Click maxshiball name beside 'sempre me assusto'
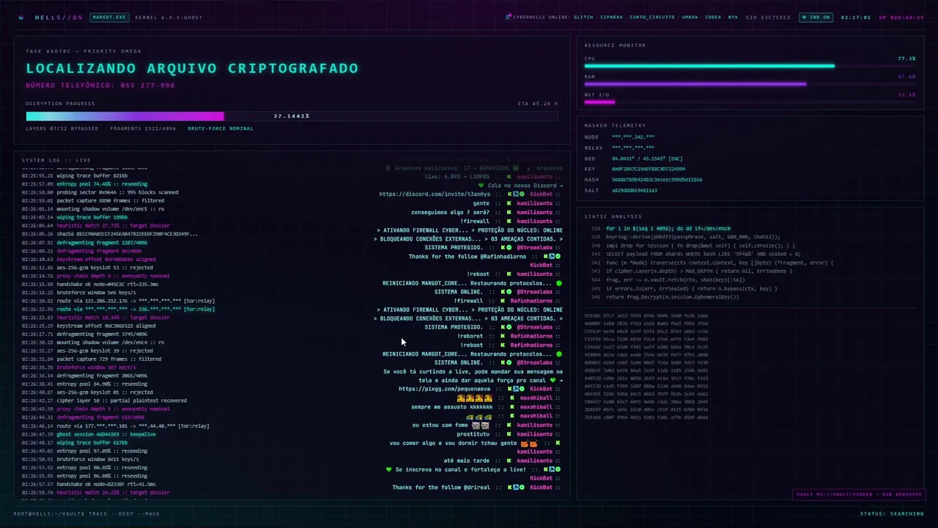The height and width of the screenshot is (528, 938). coord(536,407)
